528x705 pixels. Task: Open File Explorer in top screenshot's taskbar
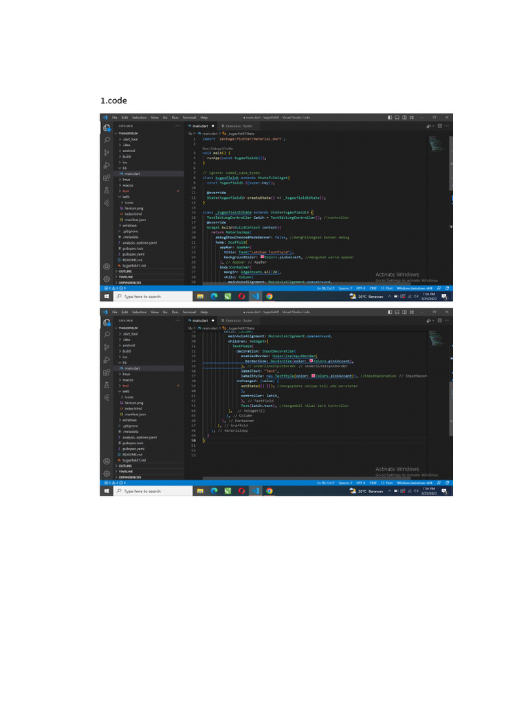[200, 296]
